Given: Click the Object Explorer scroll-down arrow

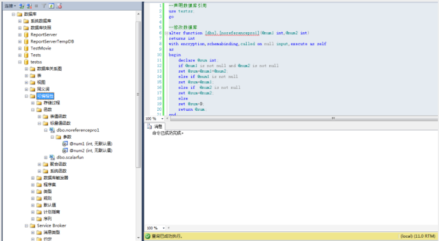Looking at the screenshot, I should pos(138,238).
